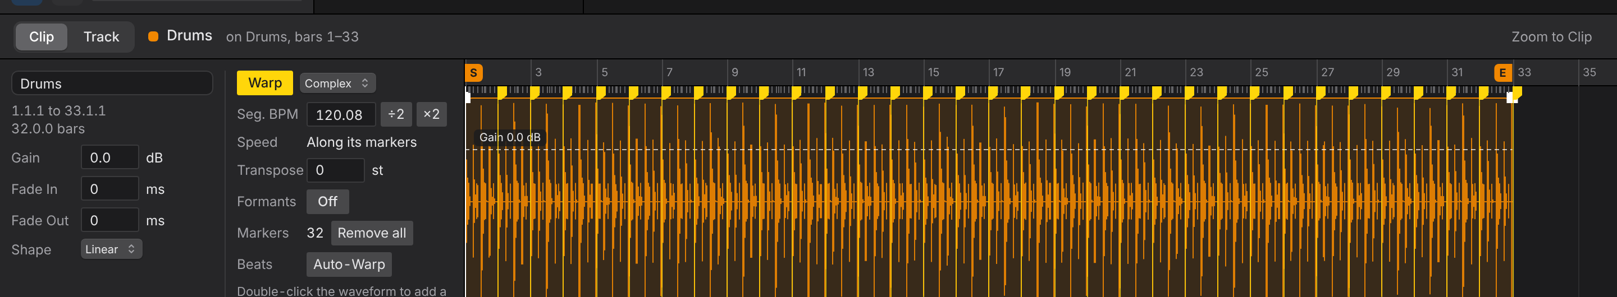This screenshot has width=1617, height=297.
Task: Click bar 9 on the ruler
Action: (734, 72)
